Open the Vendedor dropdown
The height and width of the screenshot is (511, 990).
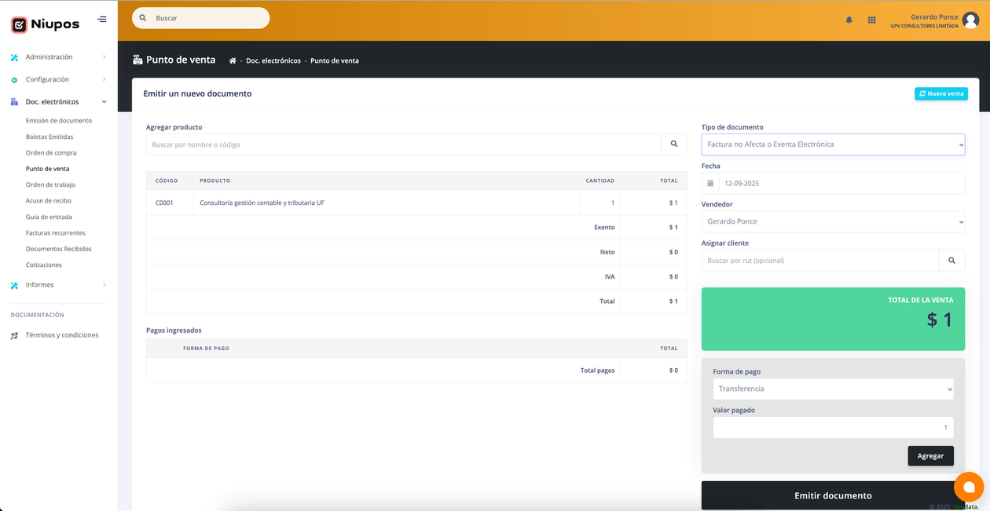click(x=833, y=222)
